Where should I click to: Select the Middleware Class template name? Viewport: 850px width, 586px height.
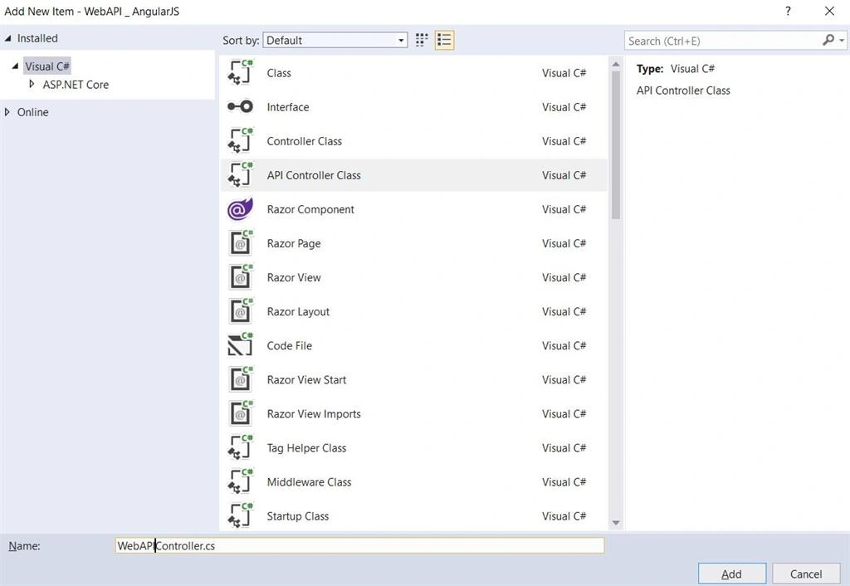309,482
